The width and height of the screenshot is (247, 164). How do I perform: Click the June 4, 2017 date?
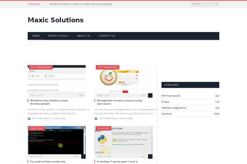click(103, 96)
